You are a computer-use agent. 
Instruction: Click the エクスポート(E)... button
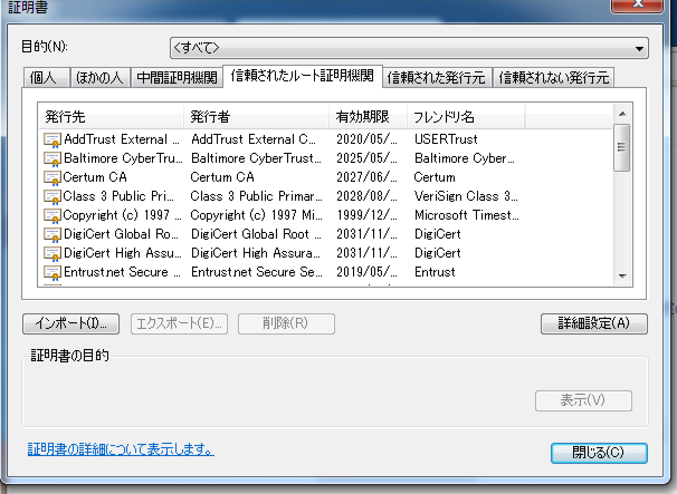pos(179,323)
